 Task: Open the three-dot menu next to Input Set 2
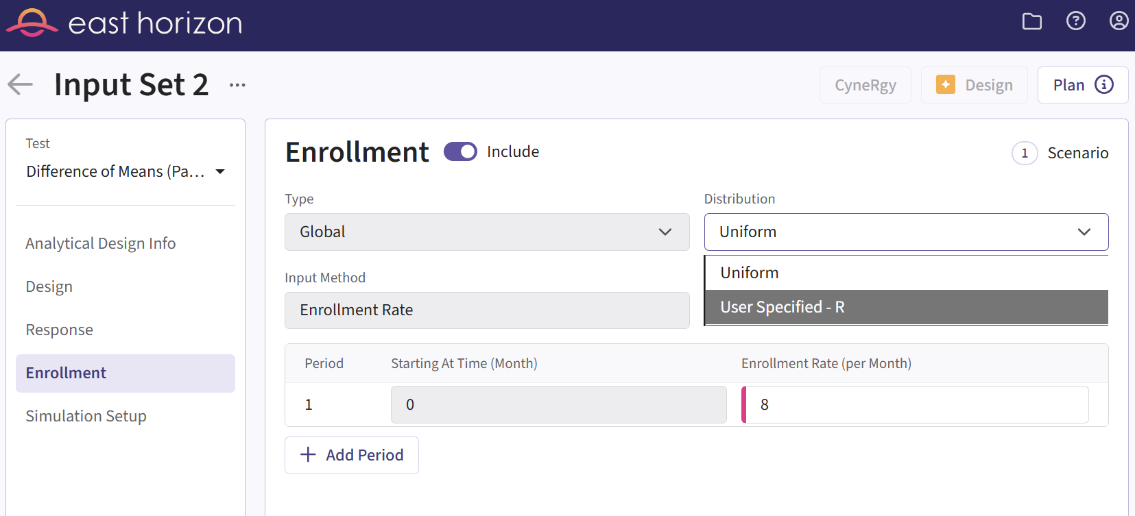pyautogui.click(x=237, y=85)
